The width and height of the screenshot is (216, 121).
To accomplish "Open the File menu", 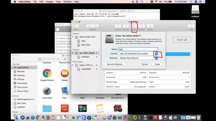I will (x=35, y=2).
